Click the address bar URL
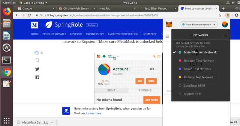240x126 pixels. pyautogui.click(x=99, y=15)
